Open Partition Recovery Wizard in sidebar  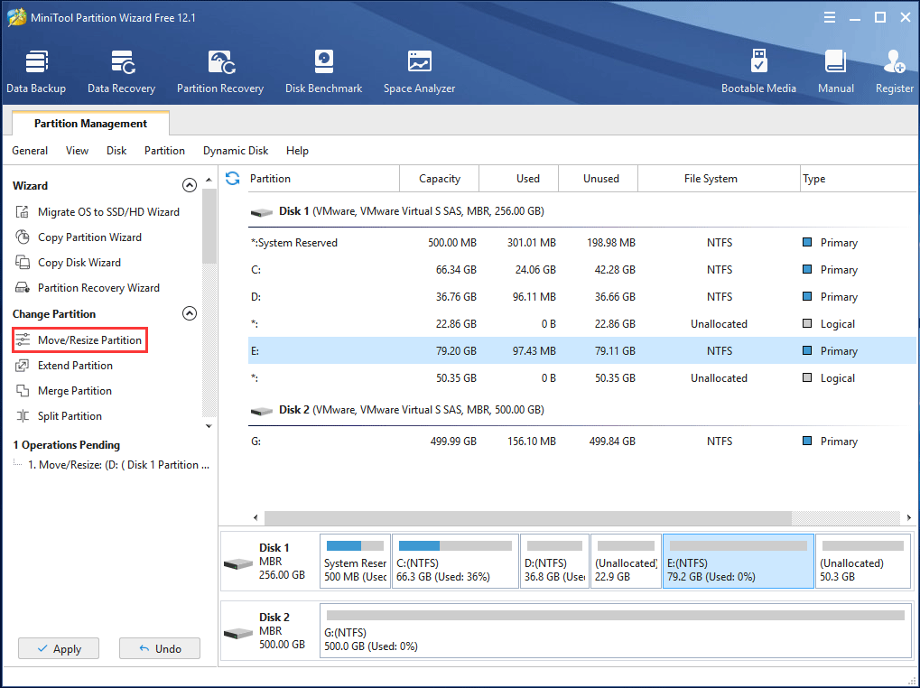pyautogui.click(x=88, y=287)
